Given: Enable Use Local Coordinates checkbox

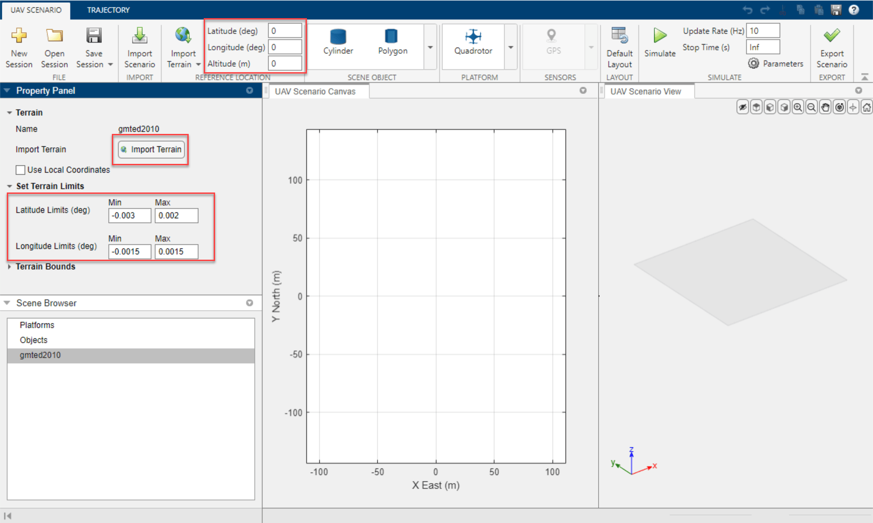Looking at the screenshot, I should (20, 170).
